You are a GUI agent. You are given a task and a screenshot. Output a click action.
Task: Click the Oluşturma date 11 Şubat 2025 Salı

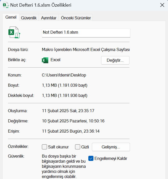(x=59, y=111)
